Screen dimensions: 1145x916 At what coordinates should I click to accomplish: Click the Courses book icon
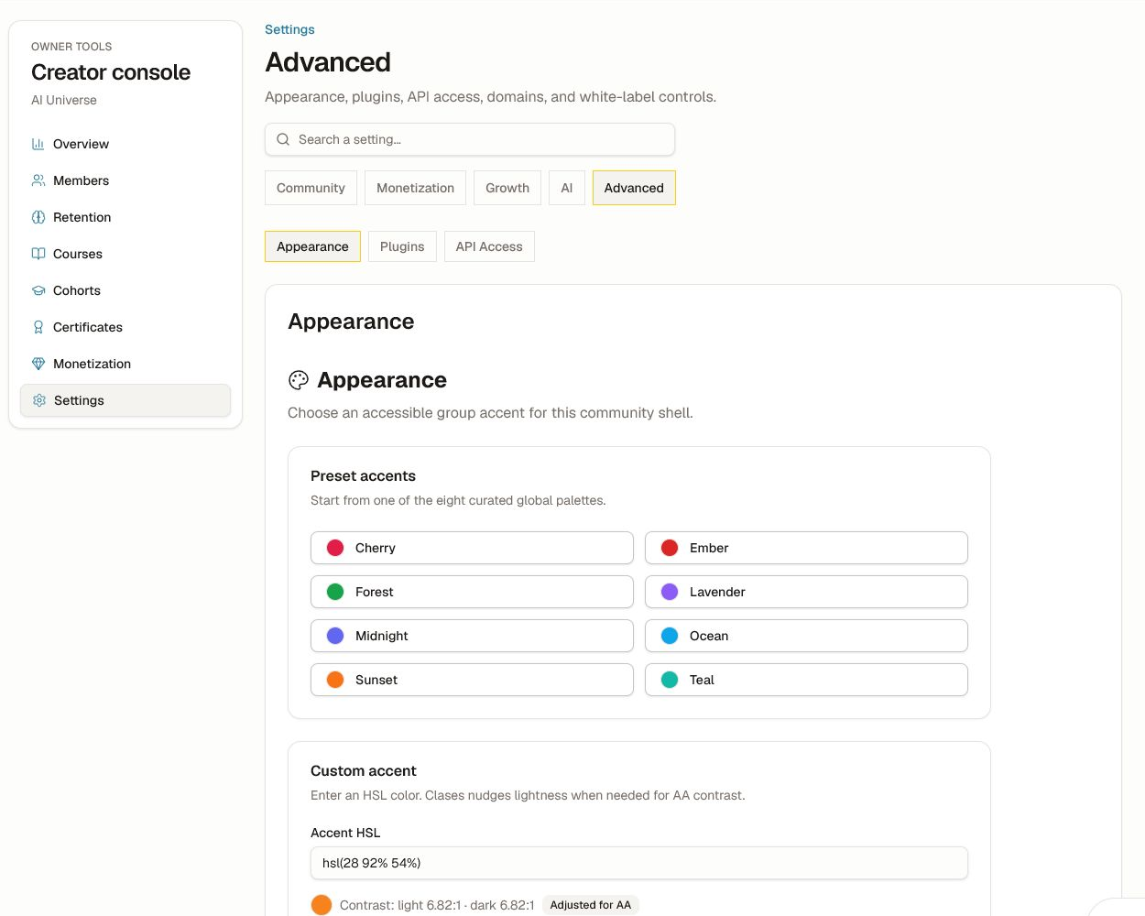38,254
